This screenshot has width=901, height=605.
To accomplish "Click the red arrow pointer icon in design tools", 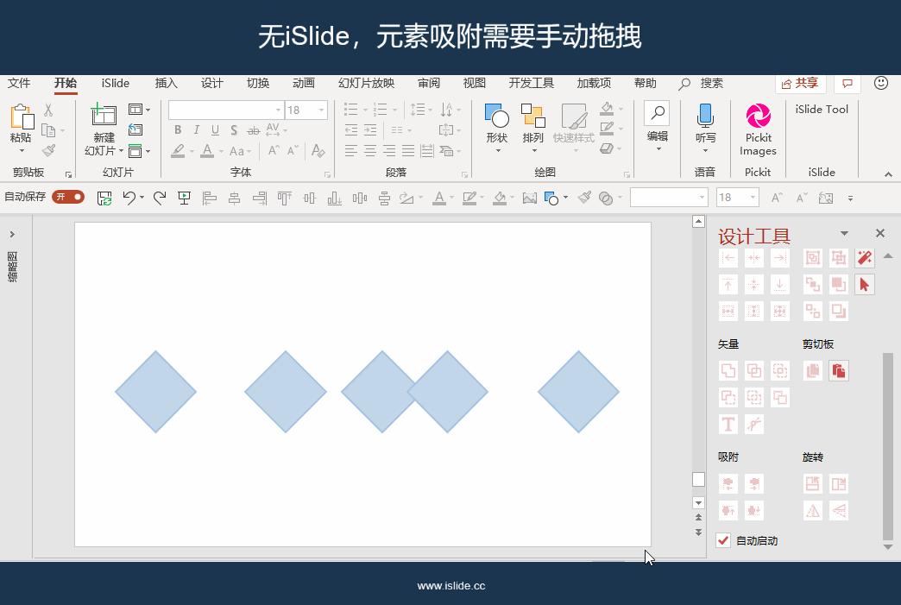I will (x=864, y=285).
